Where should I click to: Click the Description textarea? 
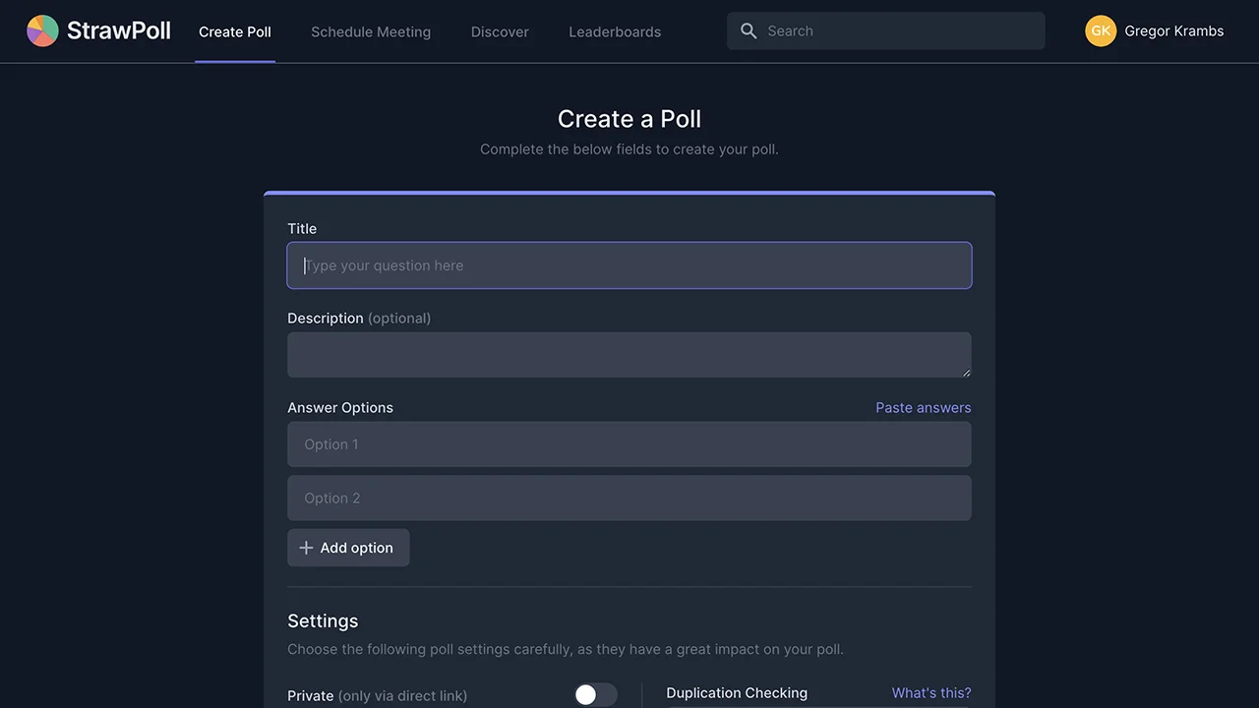click(x=629, y=354)
